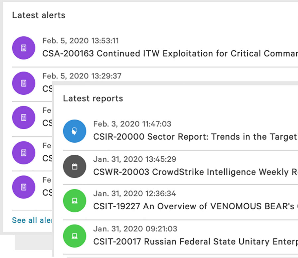Click the Feb. 3, 2020 11:47:03 timestamp
The width and height of the screenshot is (298, 258).
coord(132,124)
